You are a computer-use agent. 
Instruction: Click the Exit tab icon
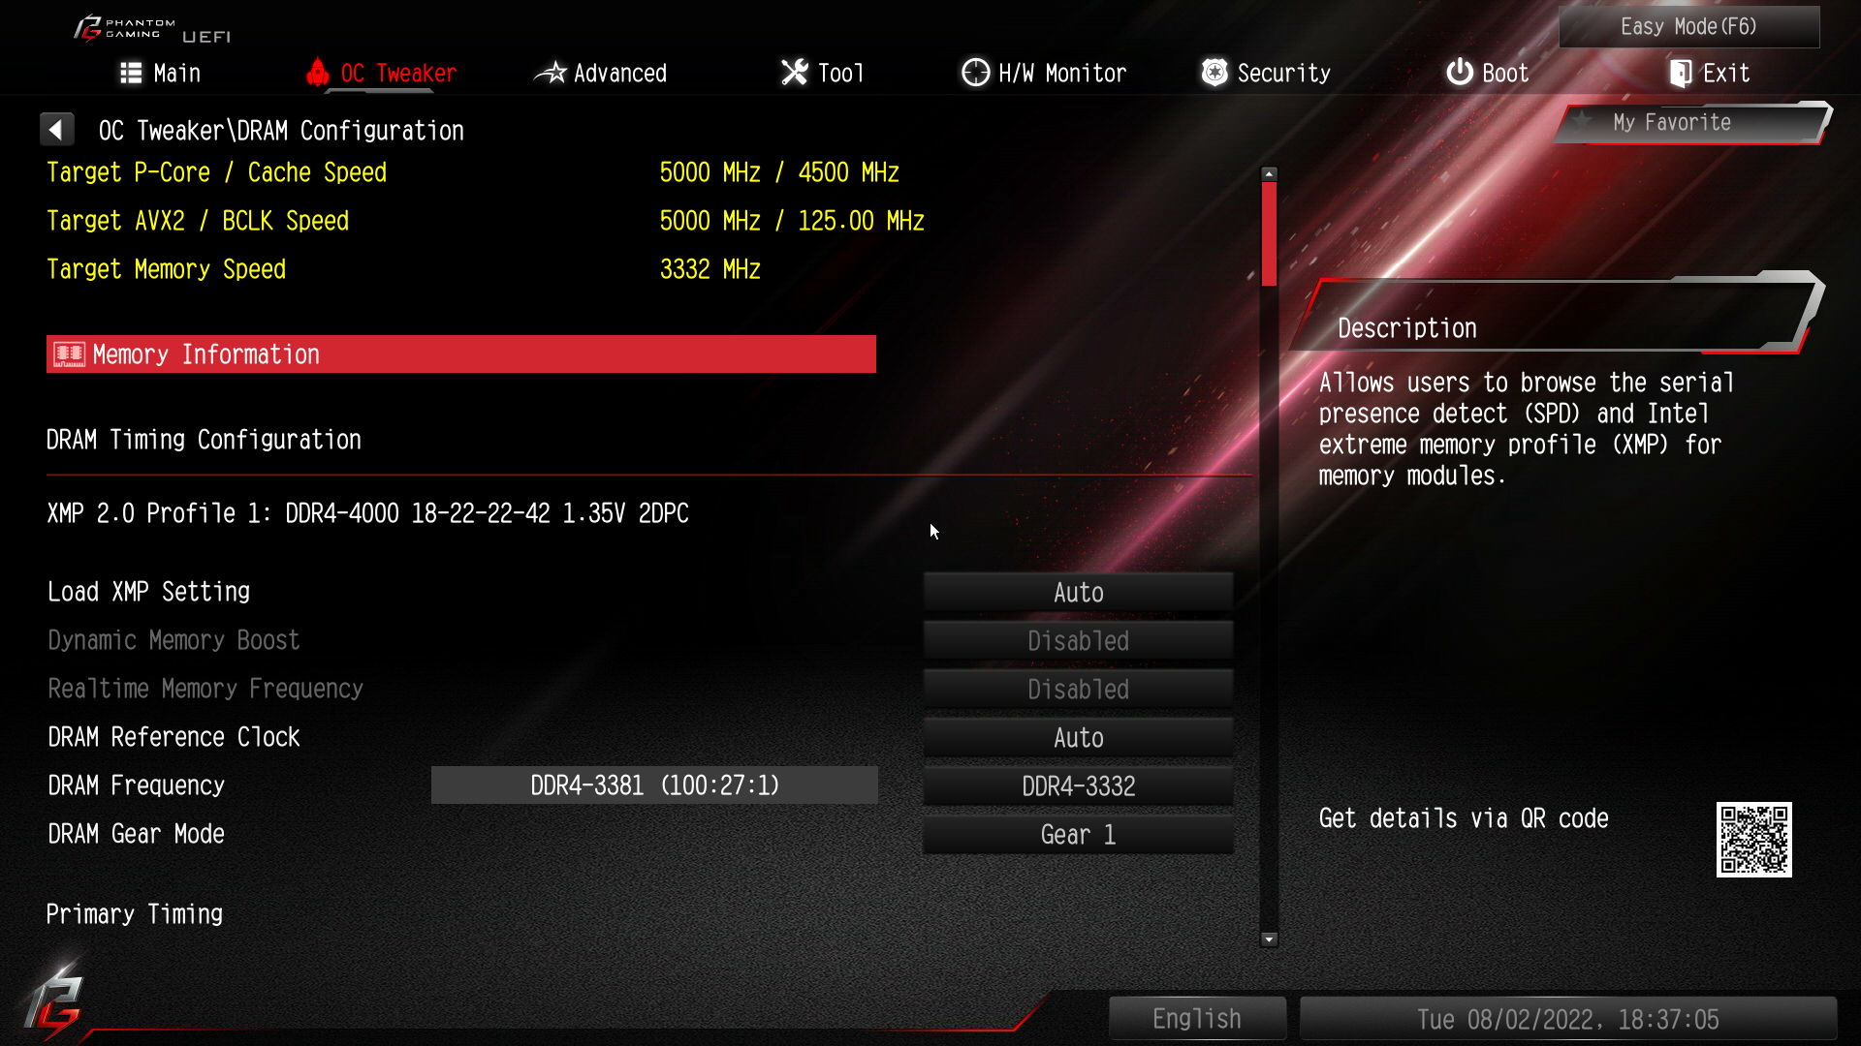(x=1678, y=73)
